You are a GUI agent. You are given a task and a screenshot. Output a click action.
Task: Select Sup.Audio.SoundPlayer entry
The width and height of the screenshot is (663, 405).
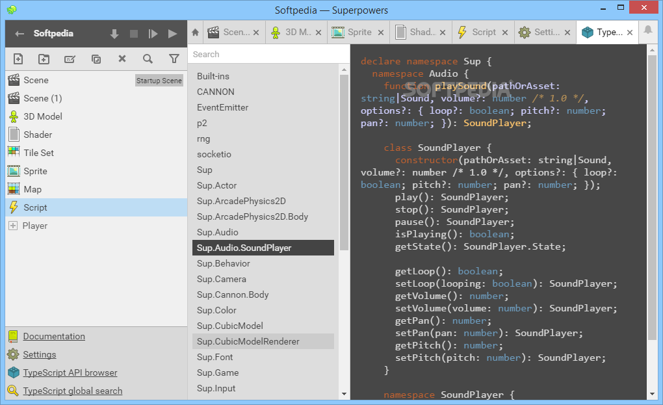263,248
